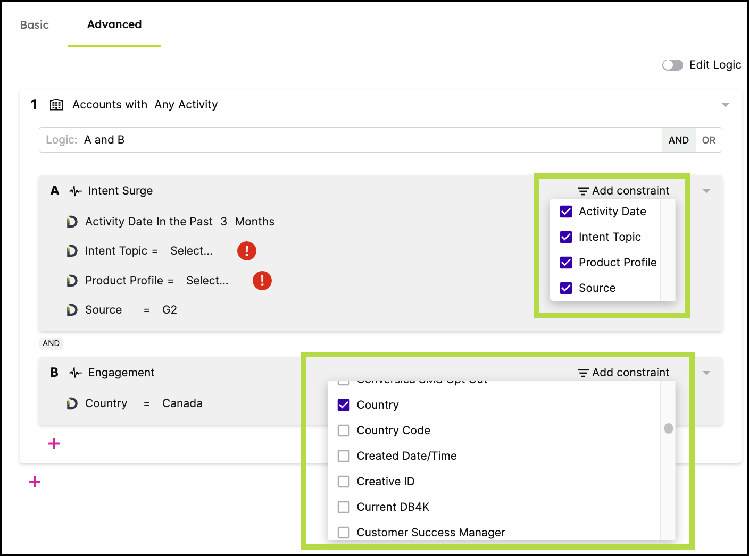
Task: Click the Intent Surge pulse icon
Action: pyautogui.click(x=76, y=191)
